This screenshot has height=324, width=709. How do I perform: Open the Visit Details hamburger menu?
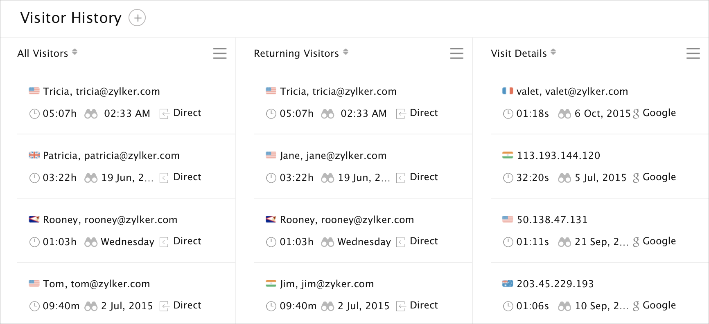(x=693, y=54)
